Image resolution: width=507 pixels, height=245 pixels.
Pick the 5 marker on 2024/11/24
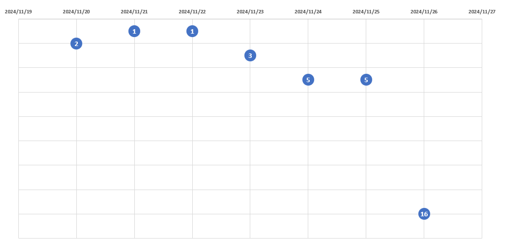click(x=308, y=80)
